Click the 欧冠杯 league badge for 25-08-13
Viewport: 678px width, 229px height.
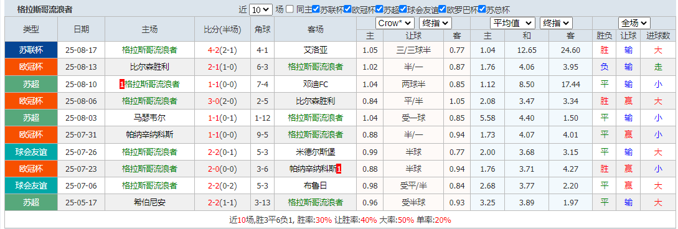[31, 67]
